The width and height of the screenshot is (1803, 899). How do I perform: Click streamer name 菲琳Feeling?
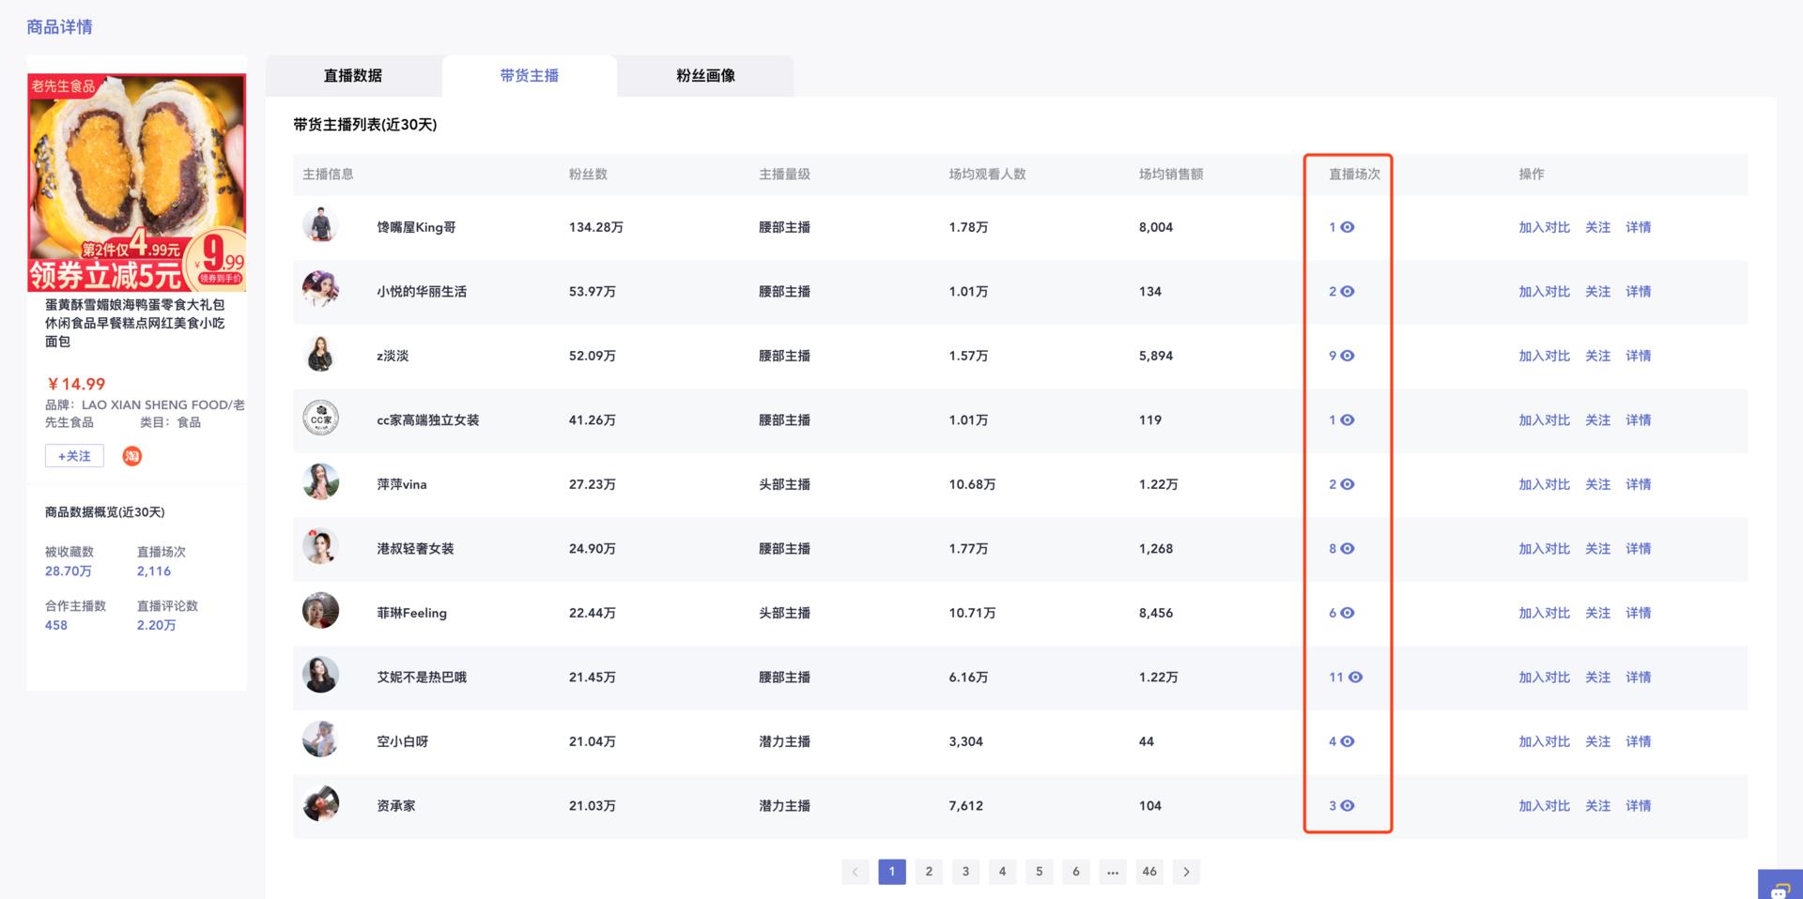(x=411, y=613)
